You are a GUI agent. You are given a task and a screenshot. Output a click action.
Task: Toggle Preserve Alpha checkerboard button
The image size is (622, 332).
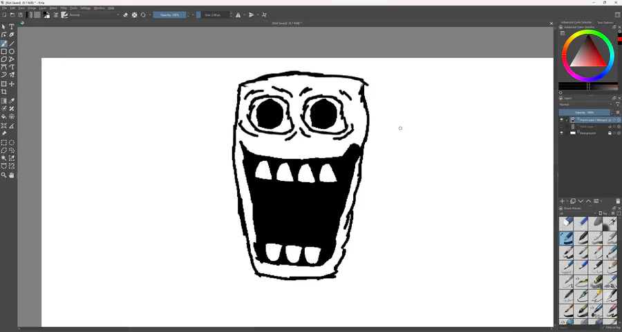(135, 15)
